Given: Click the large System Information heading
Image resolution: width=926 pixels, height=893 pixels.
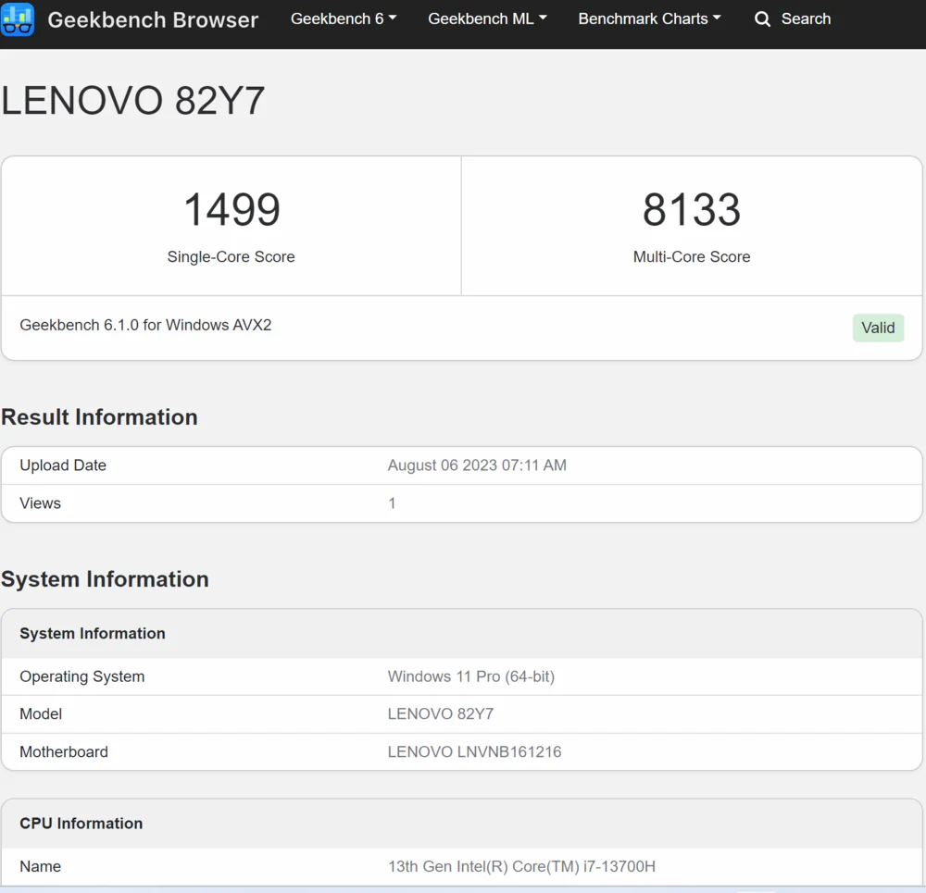Looking at the screenshot, I should coord(106,579).
